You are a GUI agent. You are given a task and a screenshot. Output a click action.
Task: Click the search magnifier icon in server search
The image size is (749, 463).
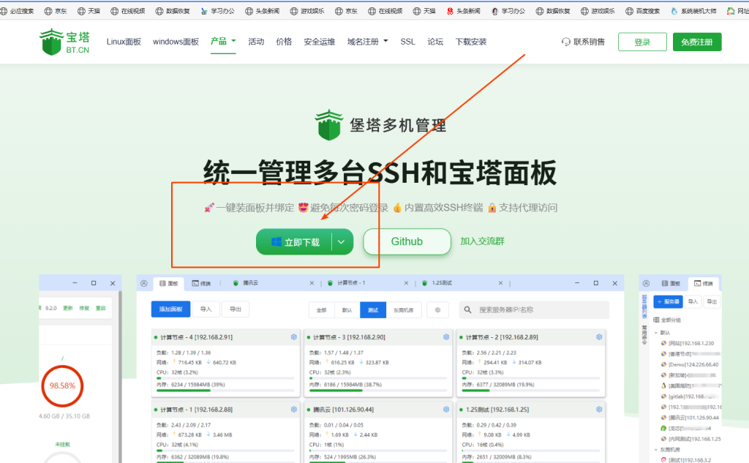[x=468, y=310]
